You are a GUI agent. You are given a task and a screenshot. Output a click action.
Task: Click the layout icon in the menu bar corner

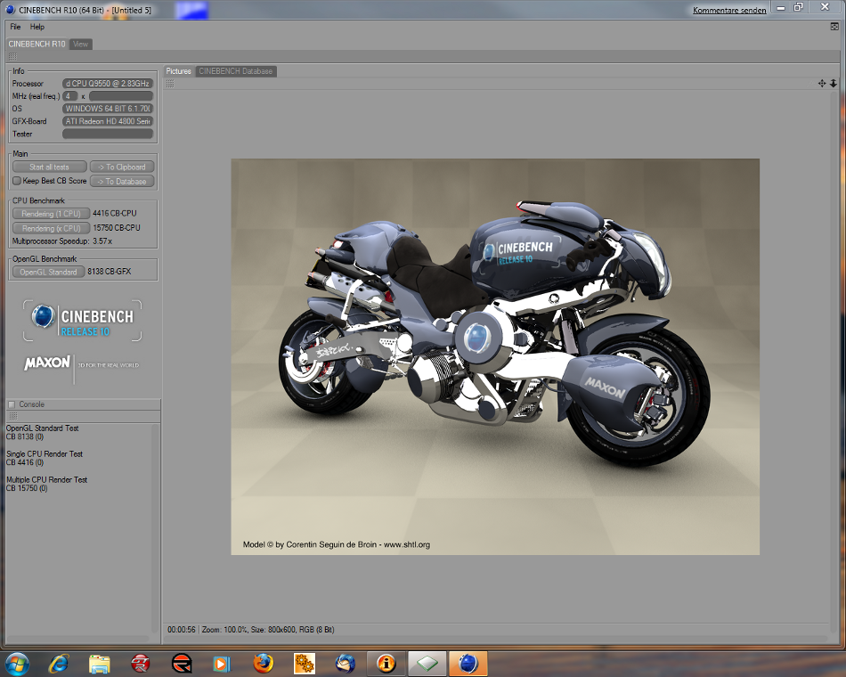pyautogui.click(x=834, y=27)
